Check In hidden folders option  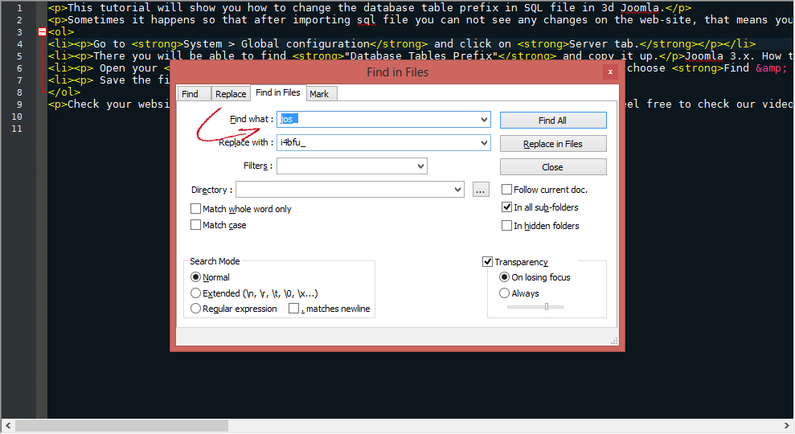tap(507, 226)
